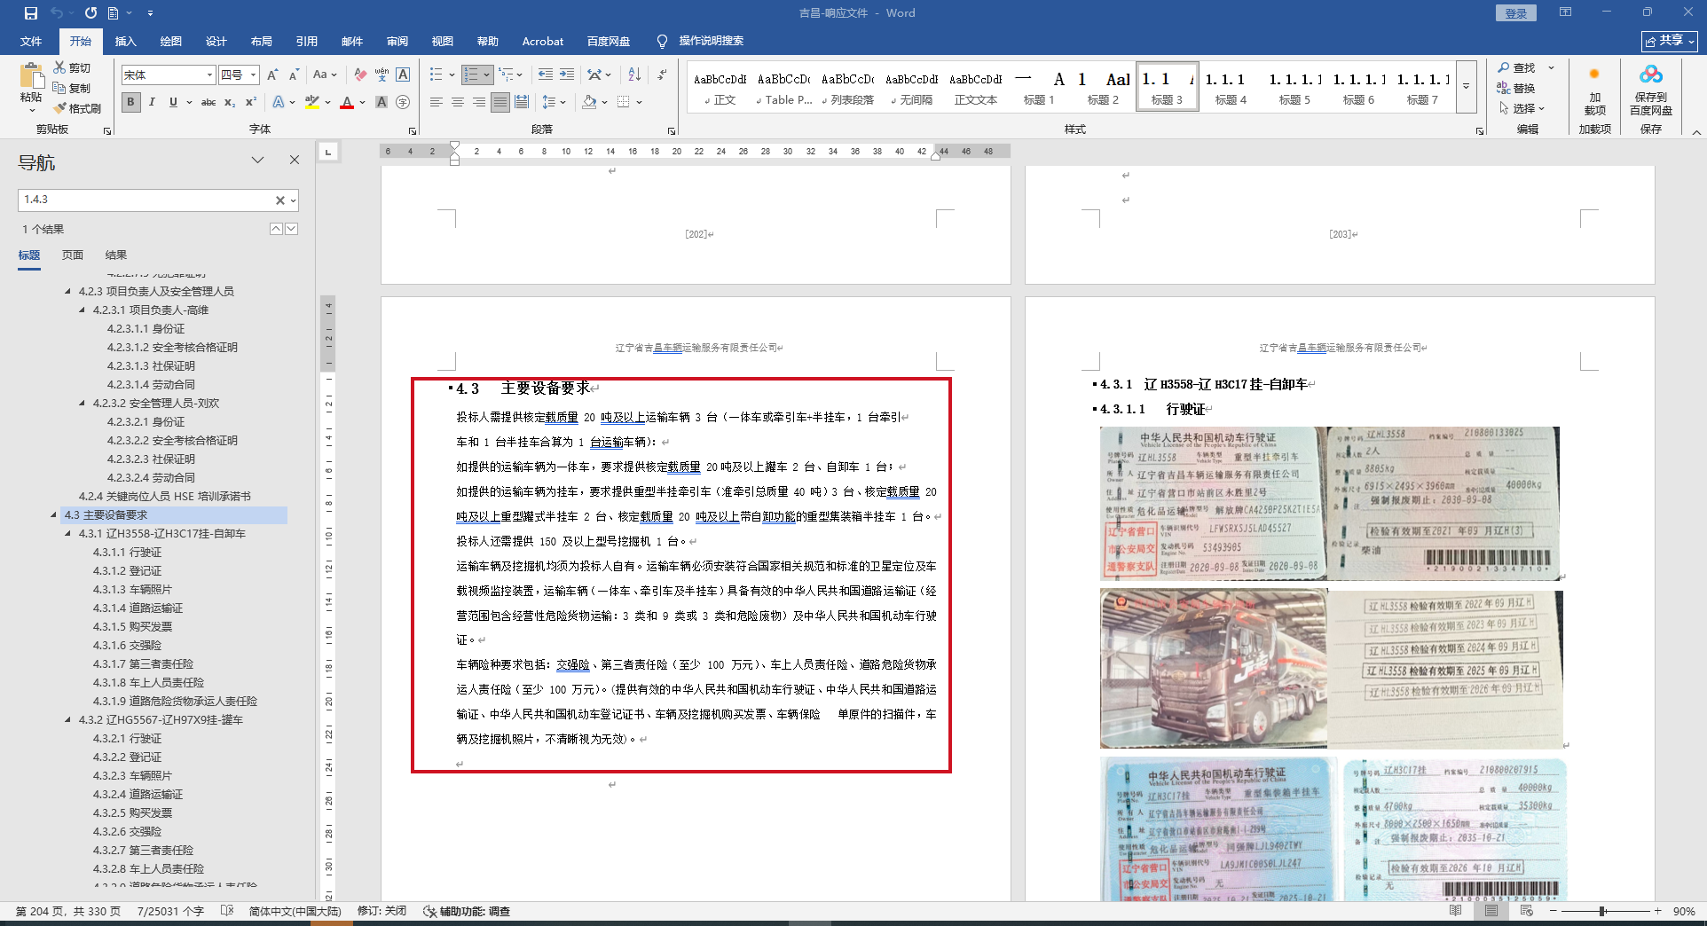The width and height of the screenshot is (1707, 926).
Task: Click the Clear Formatting eraser icon
Action: 360,75
